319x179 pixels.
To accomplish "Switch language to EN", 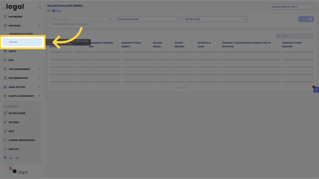I will coord(17,158).
